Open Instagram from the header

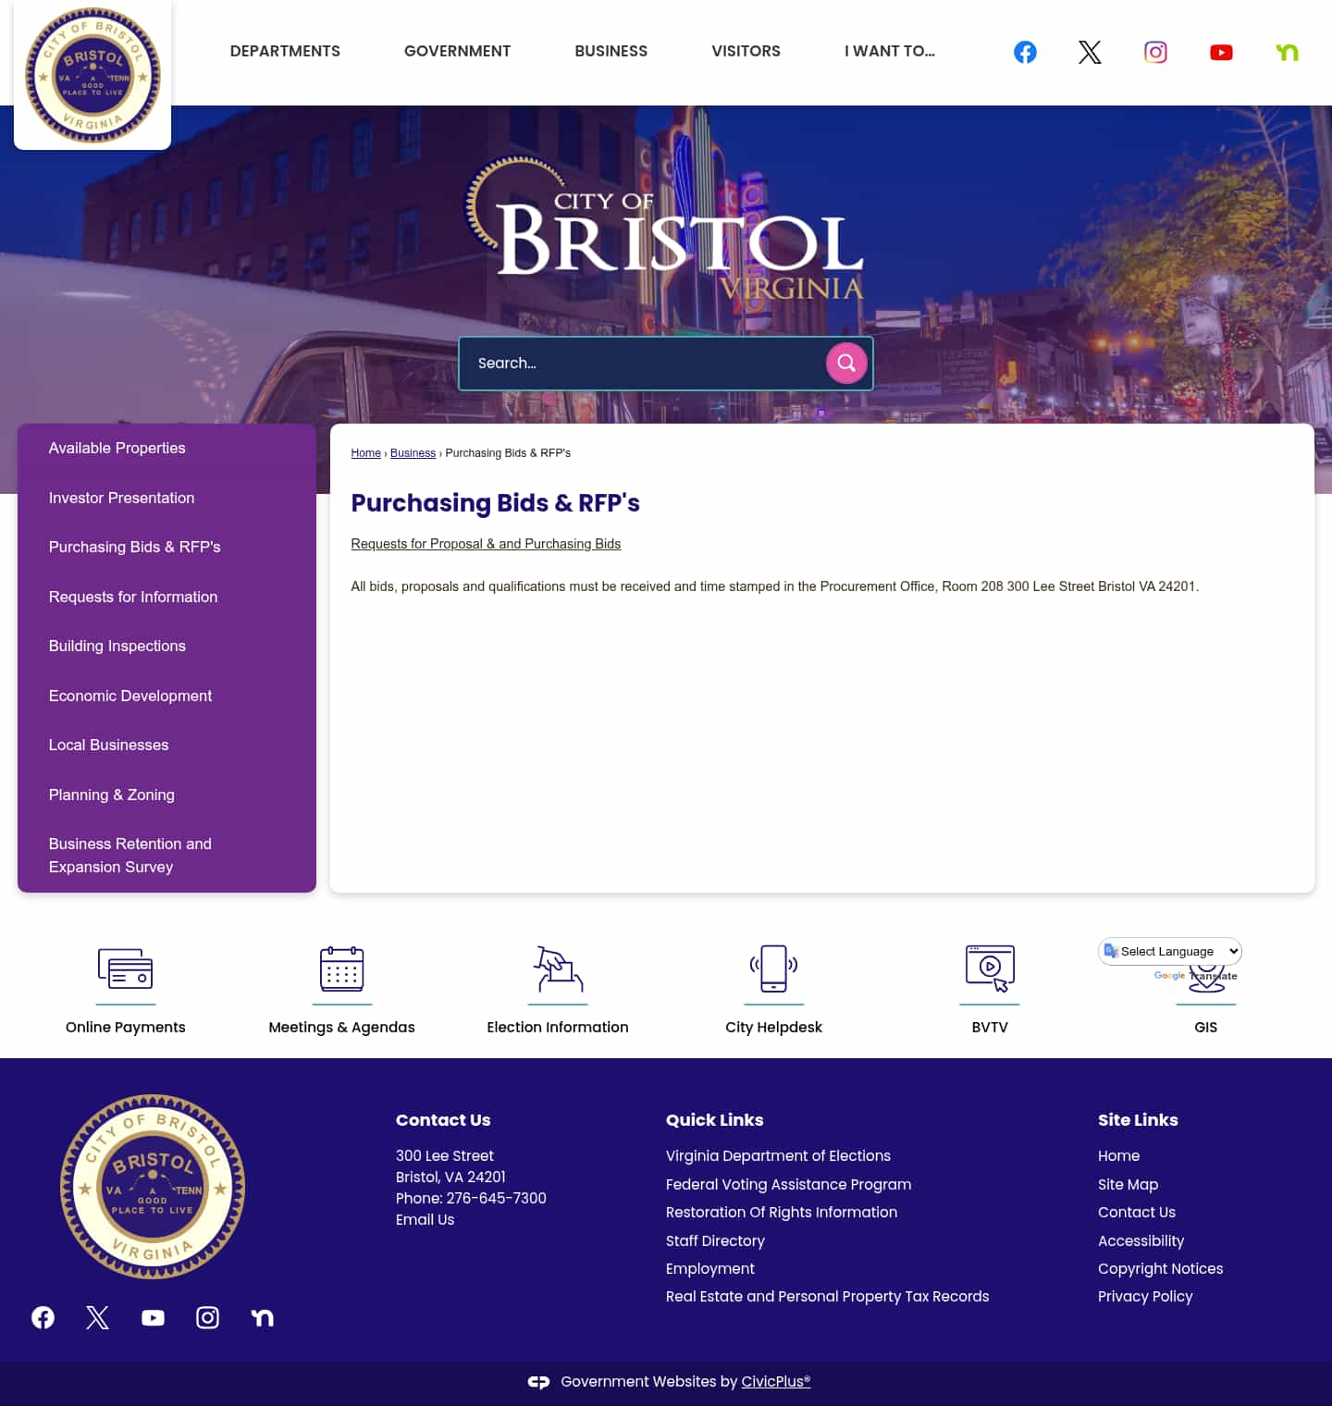click(1155, 52)
